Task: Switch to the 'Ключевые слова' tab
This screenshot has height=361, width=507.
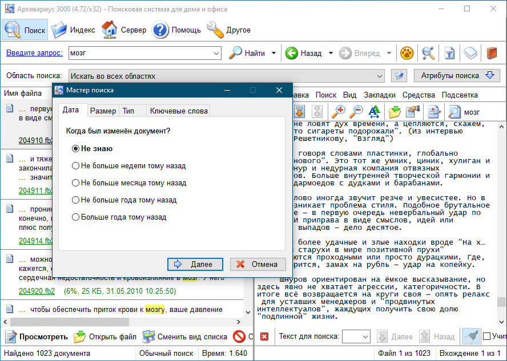Action: click(x=178, y=111)
